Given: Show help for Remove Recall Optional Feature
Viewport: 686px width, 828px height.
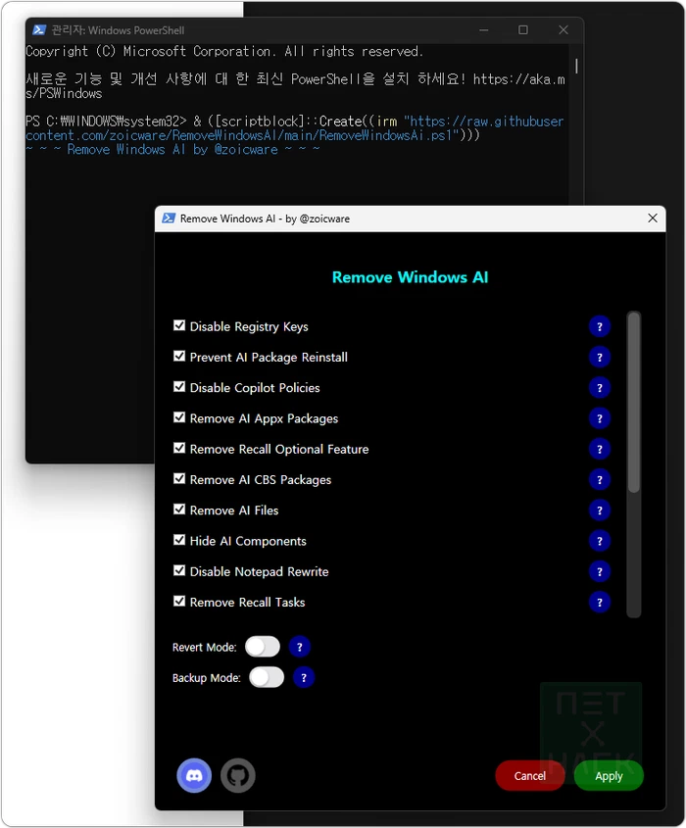Looking at the screenshot, I should point(599,449).
